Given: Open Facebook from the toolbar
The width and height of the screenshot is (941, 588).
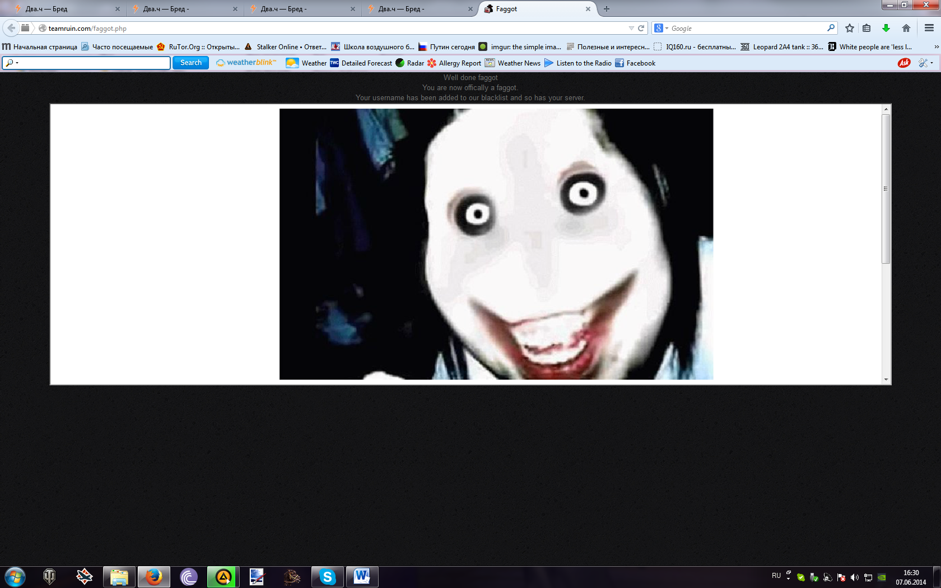Looking at the screenshot, I should pyautogui.click(x=635, y=63).
